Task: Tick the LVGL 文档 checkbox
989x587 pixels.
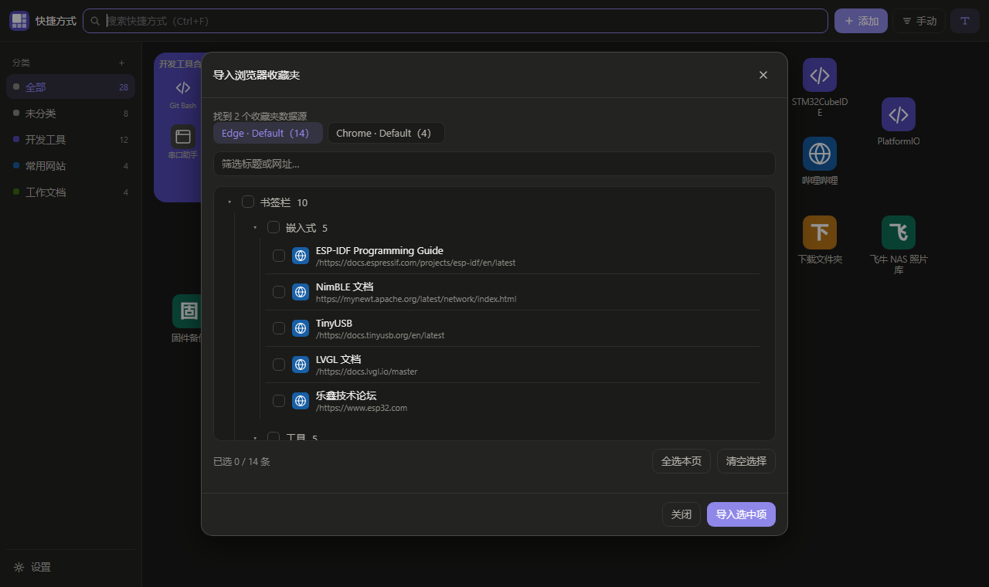Action: (x=279, y=365)
